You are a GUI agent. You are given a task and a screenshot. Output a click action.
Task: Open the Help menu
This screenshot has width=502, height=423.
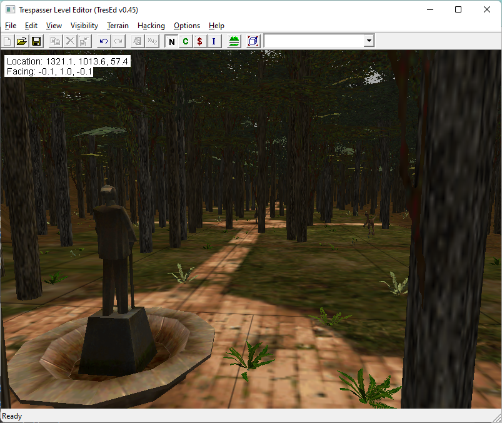pyautogui.click(x=216, y=26)
